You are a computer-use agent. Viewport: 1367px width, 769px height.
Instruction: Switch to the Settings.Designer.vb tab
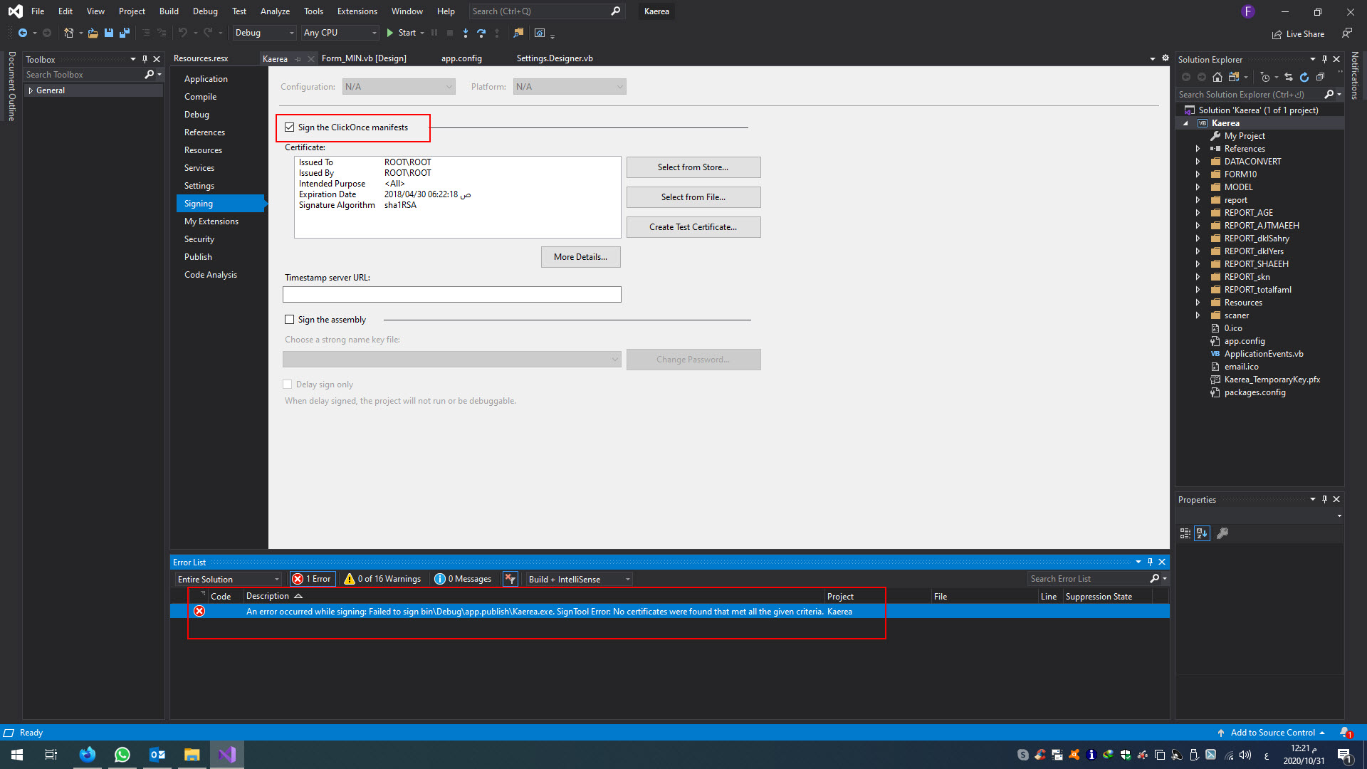tap(555, 58)
